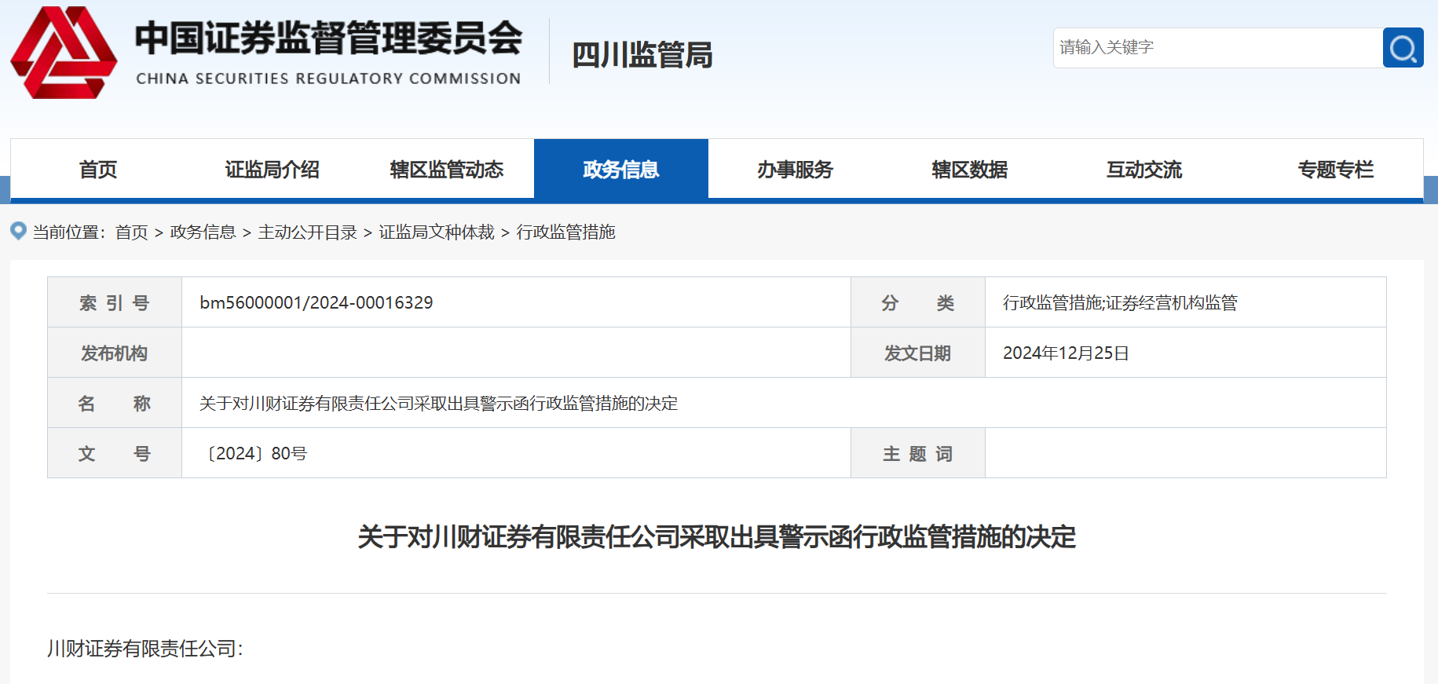This screenshot has height=684, width=1438.
Task: Click the 首页 breadcrumb link
Action: (x=131, y=232)
